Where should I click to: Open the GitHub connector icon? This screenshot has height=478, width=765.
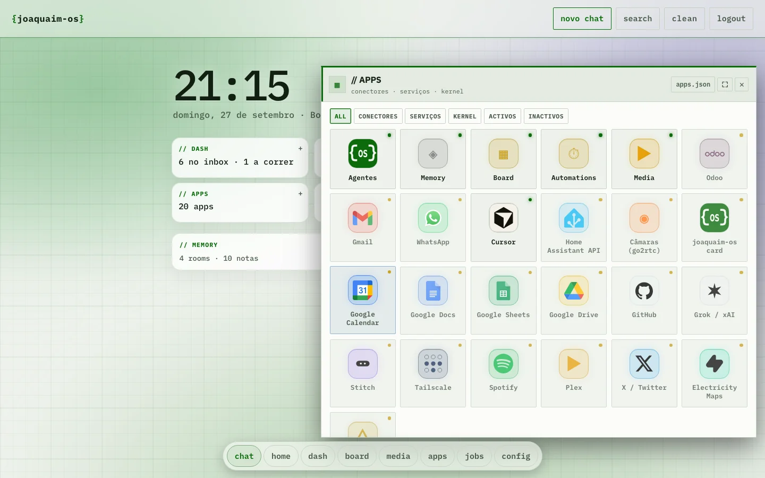644,291
